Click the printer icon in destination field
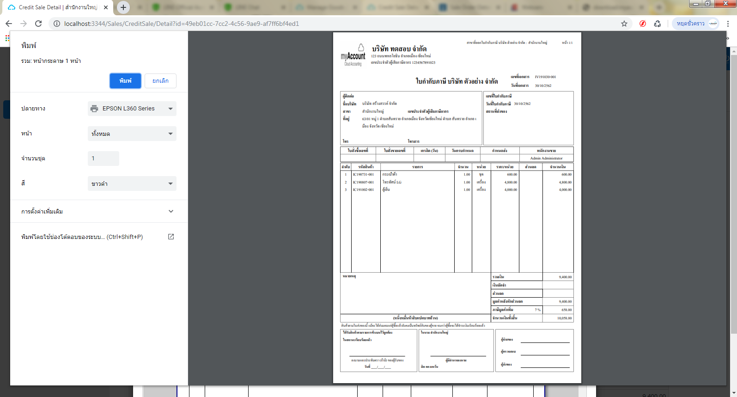The width and height of the screenshot is (737, 397). tap(94, 109)
